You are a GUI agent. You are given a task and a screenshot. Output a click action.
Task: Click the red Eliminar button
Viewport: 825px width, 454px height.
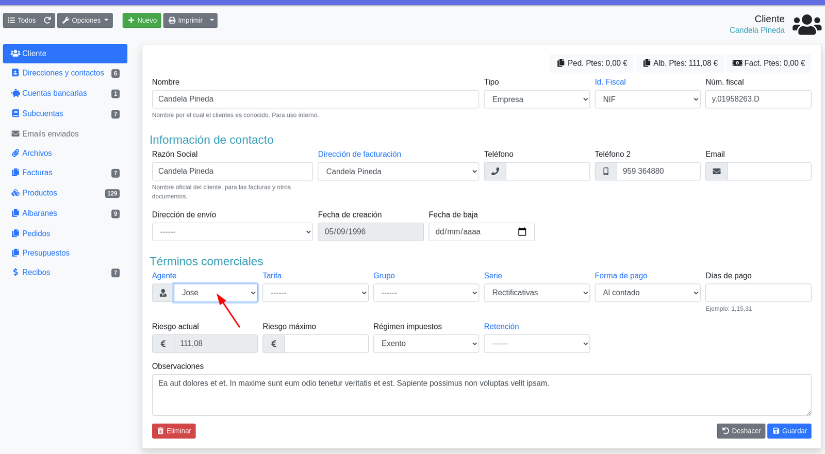(x=174, y=431)
